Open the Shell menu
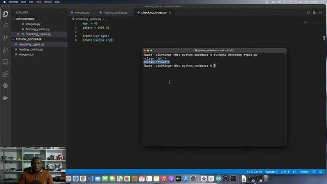 (x=24, y=2)
